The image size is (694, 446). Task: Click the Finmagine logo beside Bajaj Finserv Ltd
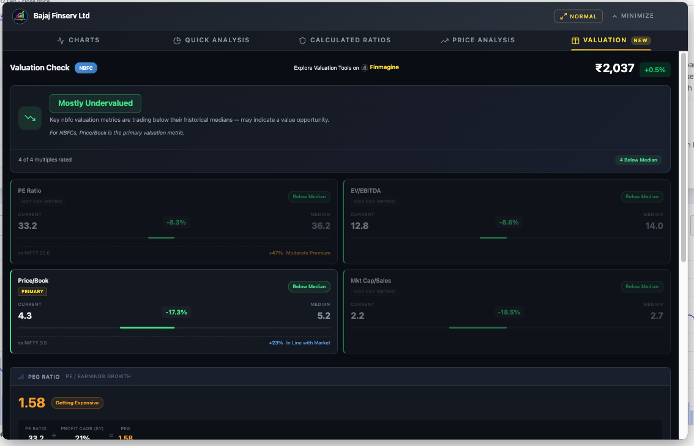(x=20, y=16)
